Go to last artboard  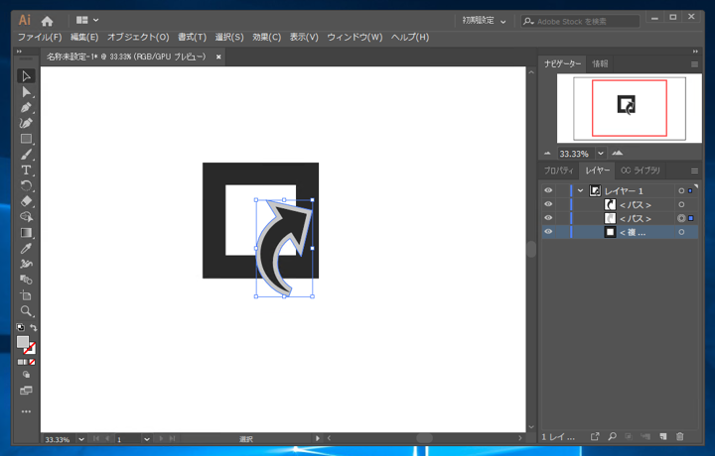(172, 439)
